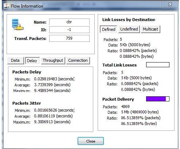This screenshot has width=180, height=149.
Task: Click the ns-2 app icon in title bar
Action: (7, 6)
